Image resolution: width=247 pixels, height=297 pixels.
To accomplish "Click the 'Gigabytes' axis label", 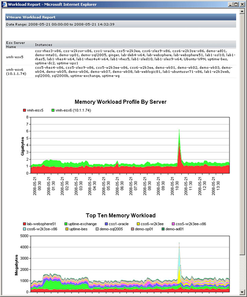I will pyautogui.click(x=23, y=146).
